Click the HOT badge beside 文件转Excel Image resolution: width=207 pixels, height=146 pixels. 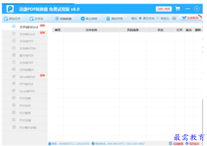tap(42, 33)
